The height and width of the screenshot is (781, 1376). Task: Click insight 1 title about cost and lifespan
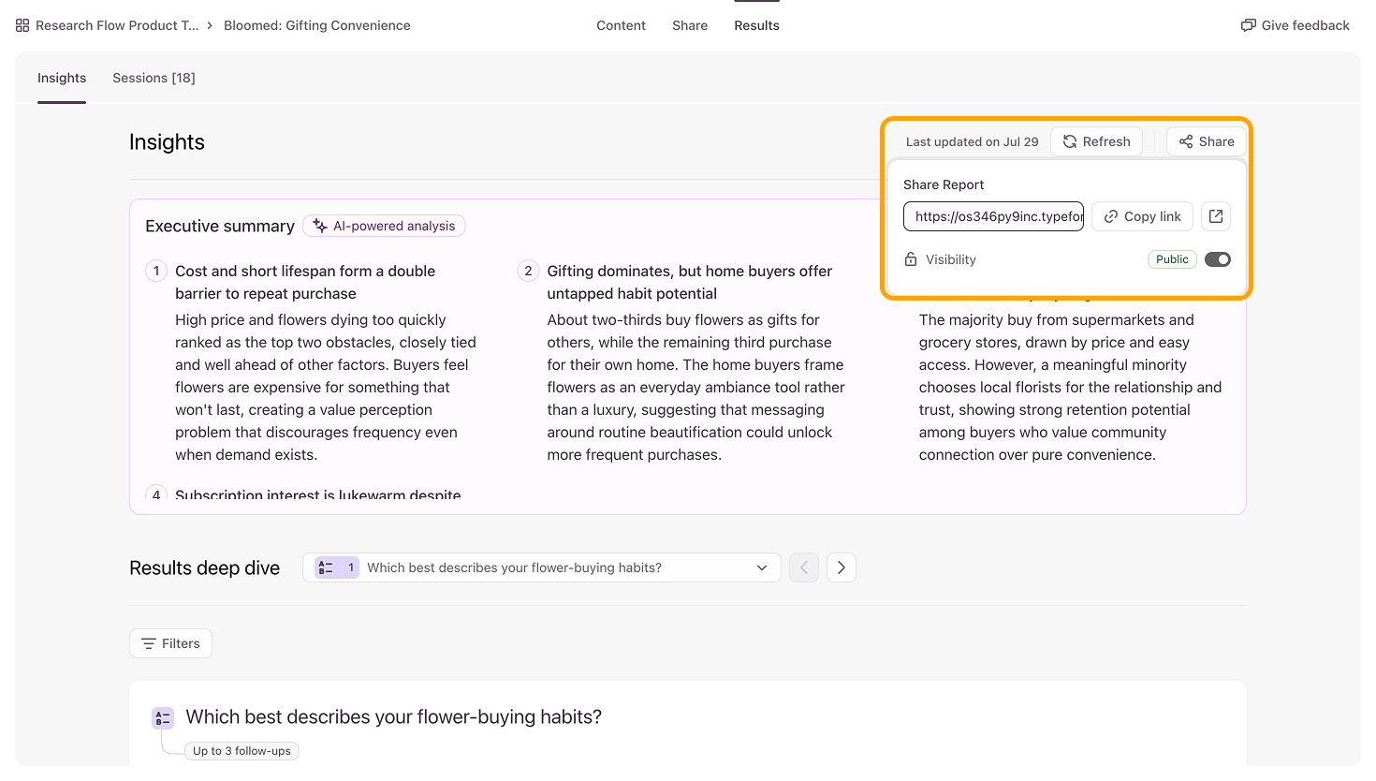point(305,282)
